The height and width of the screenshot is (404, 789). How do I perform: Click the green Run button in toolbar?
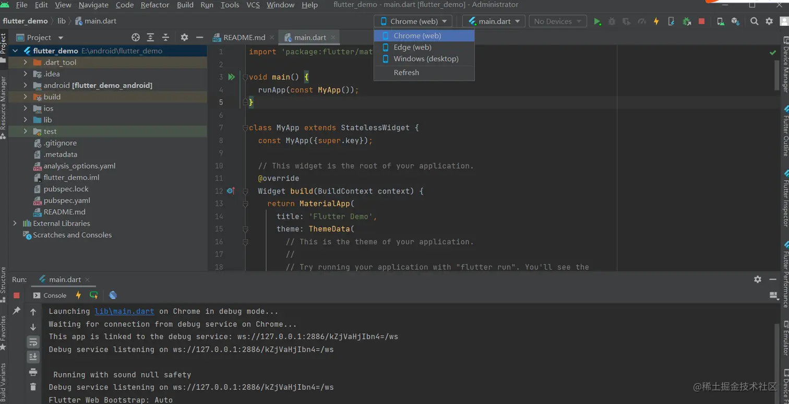597,21
